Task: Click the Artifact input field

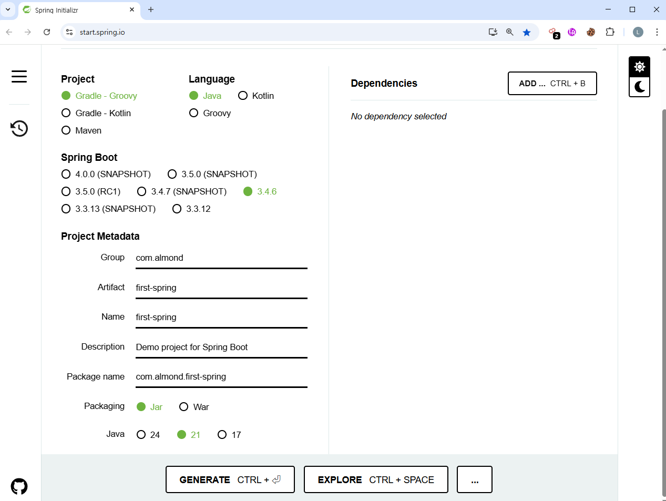Action: (221, 288)
